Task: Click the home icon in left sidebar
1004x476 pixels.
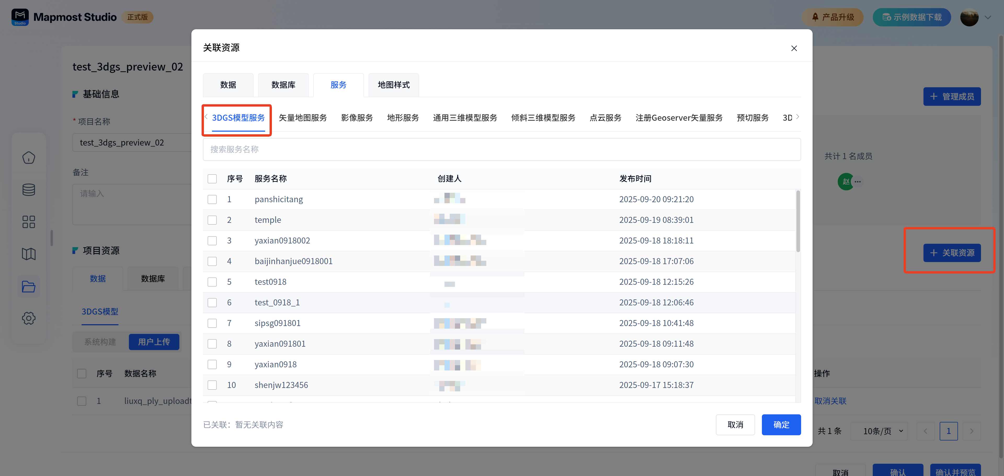Action: pyautogui.click(x=28, y=158)
